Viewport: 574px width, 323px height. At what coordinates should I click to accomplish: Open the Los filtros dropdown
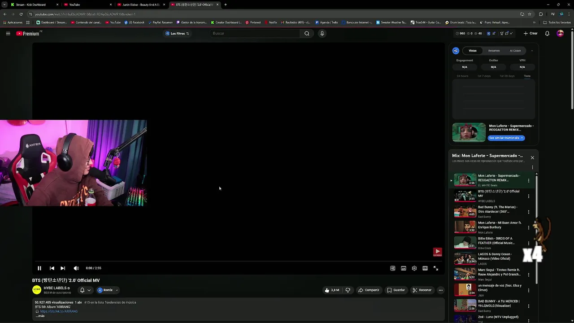click(x=177, y=33)
